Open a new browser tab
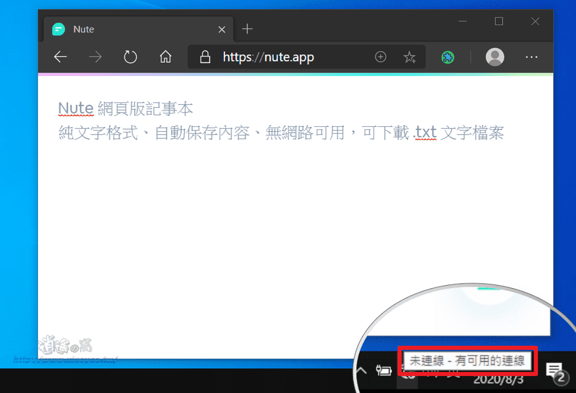 tap(247, 29)
